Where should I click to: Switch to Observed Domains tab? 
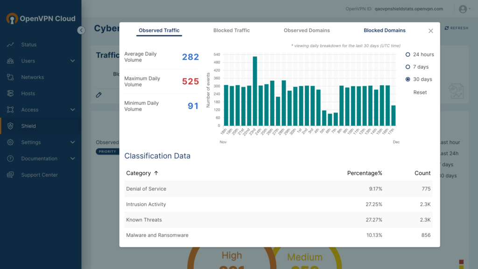coord(307,30)
